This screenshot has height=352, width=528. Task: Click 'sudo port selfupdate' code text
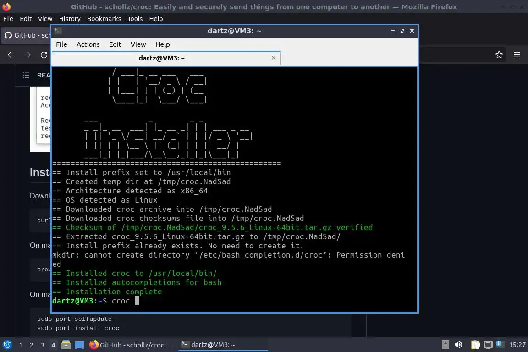click(x=74, y=319)
